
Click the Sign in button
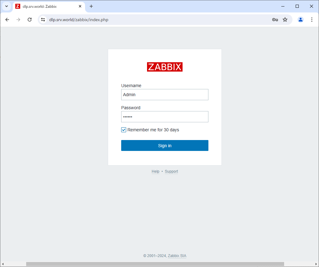tap(165, 146)
